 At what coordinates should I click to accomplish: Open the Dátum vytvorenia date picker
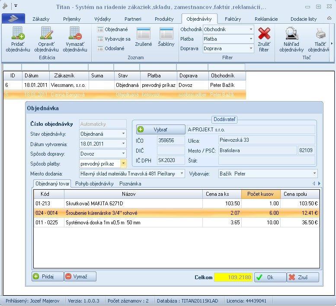click(123, 143)
